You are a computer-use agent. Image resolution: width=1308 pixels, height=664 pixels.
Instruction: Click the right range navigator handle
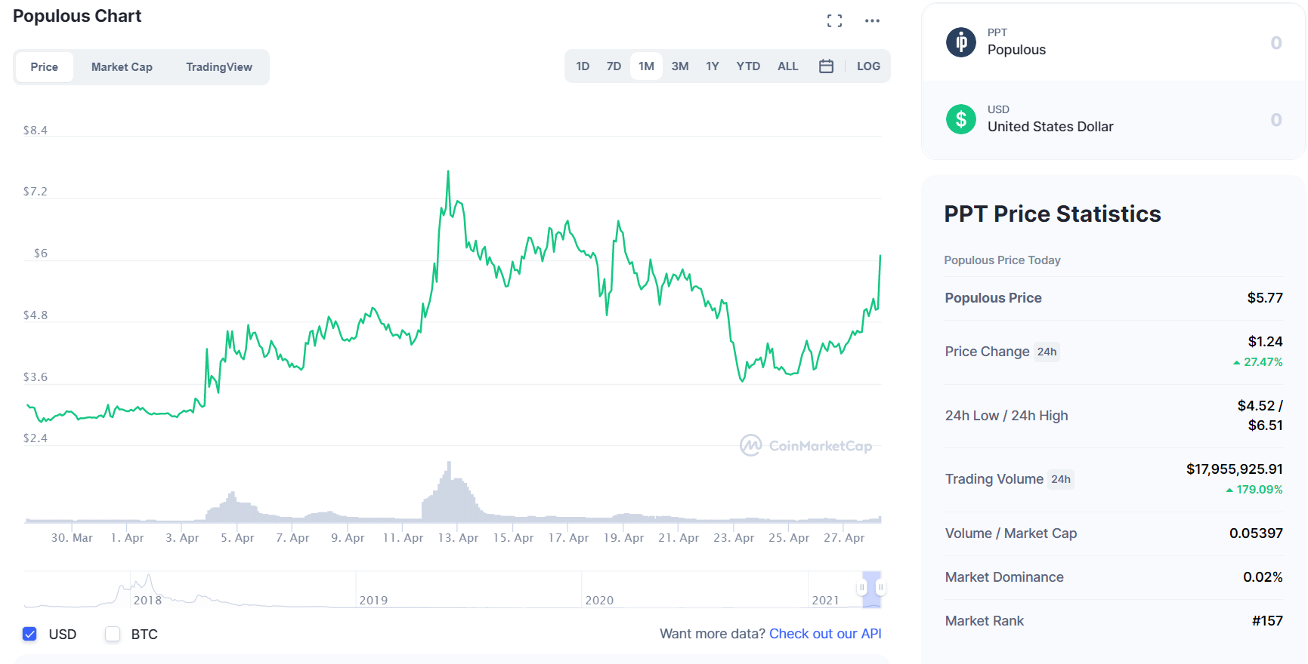[x=880, y=587]
